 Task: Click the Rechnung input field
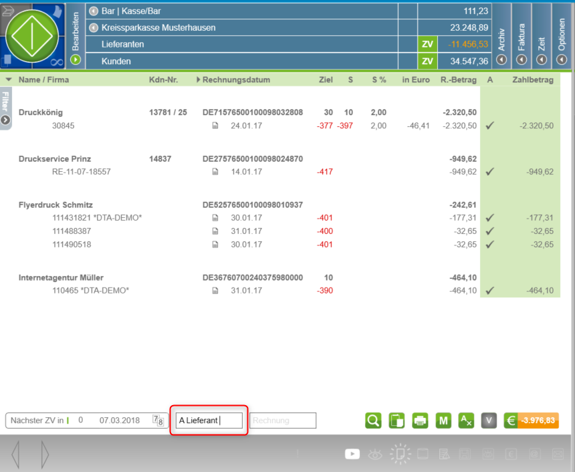point(282,421)
